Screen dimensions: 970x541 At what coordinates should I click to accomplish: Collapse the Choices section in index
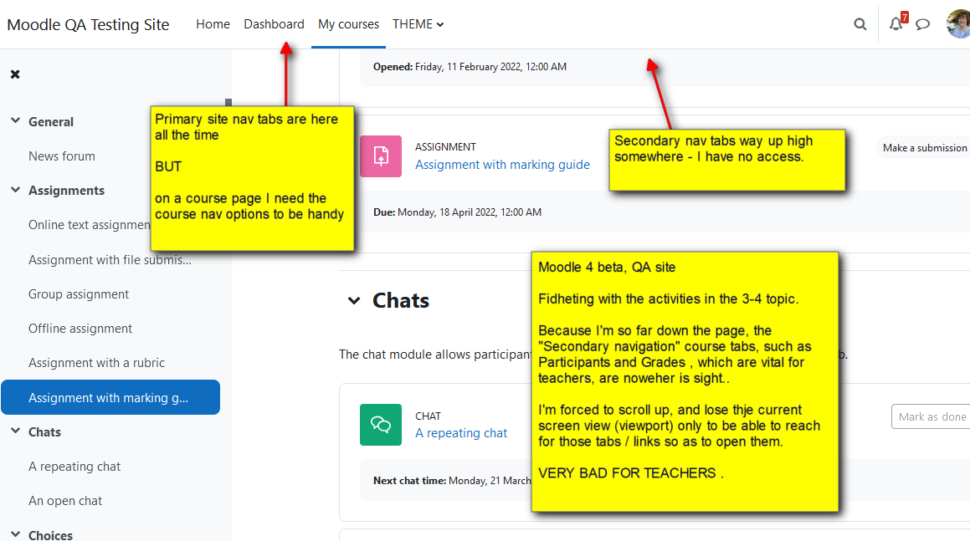click(x=15, y=533)
